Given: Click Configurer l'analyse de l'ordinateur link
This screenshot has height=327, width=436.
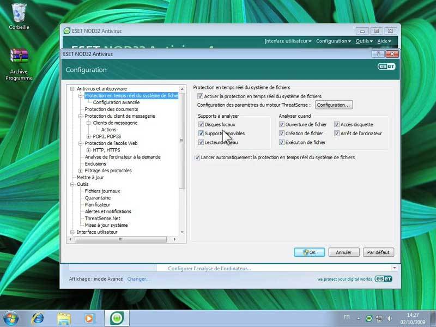Looking at the screenshot, I should 209,269.
